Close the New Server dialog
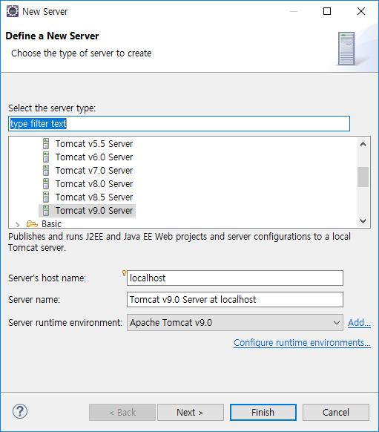 (361, 11)
